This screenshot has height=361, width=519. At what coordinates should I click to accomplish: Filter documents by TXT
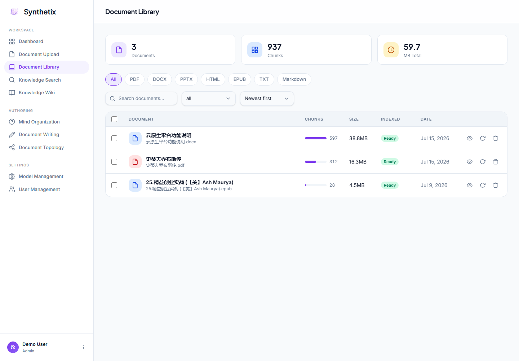click(x=264, y=79)
